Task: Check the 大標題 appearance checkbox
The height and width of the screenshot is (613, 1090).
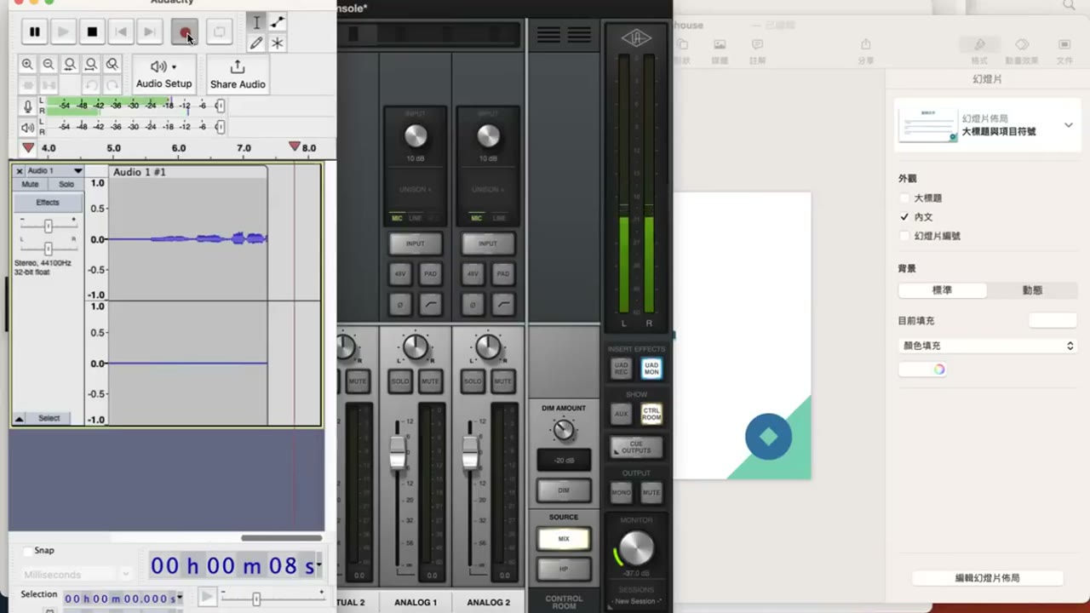Action: pos(904,198)
